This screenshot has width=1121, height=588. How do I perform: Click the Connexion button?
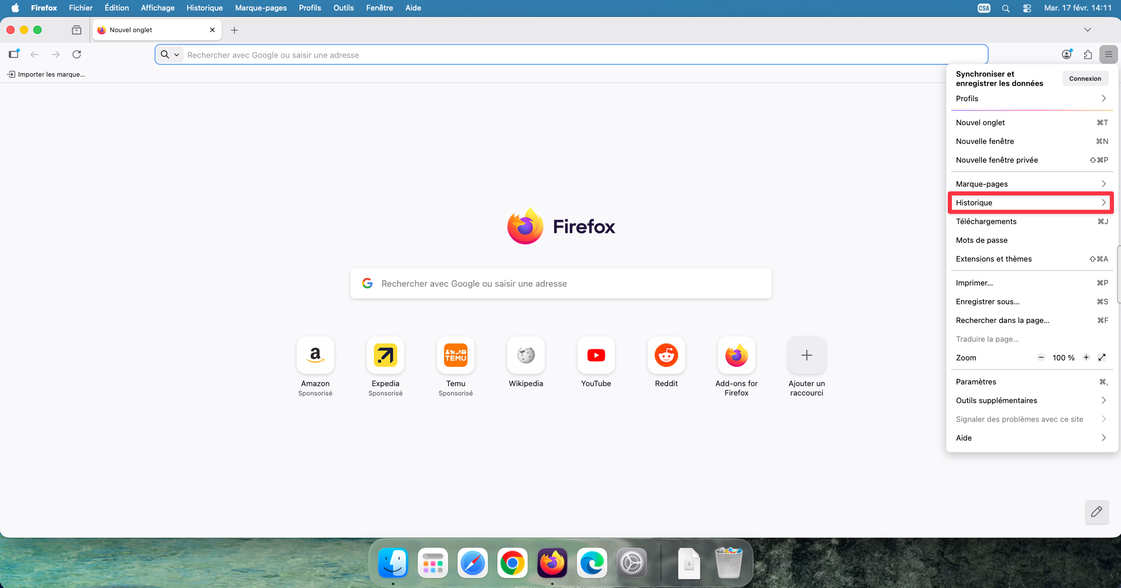(x=1085, y=78)
